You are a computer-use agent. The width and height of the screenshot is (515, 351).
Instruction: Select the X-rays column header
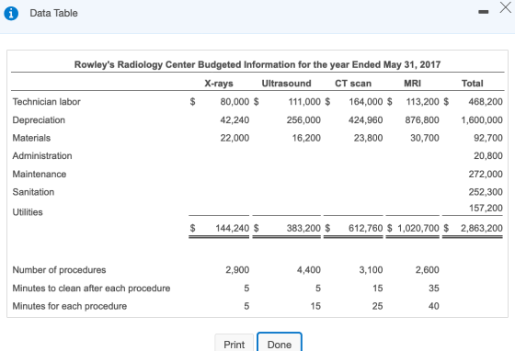[x=219, y=84]
